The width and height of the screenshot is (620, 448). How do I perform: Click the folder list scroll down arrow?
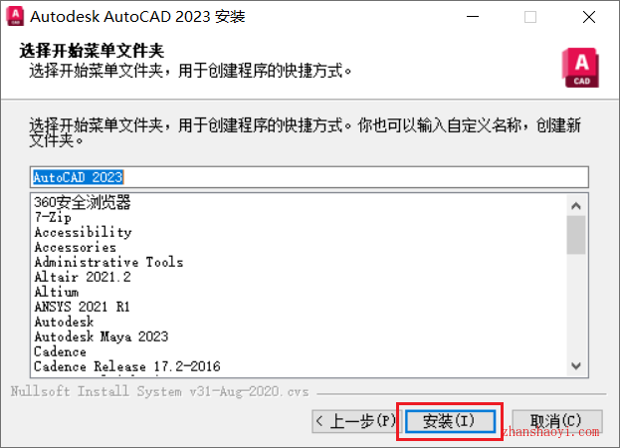[x=576, y=365]
